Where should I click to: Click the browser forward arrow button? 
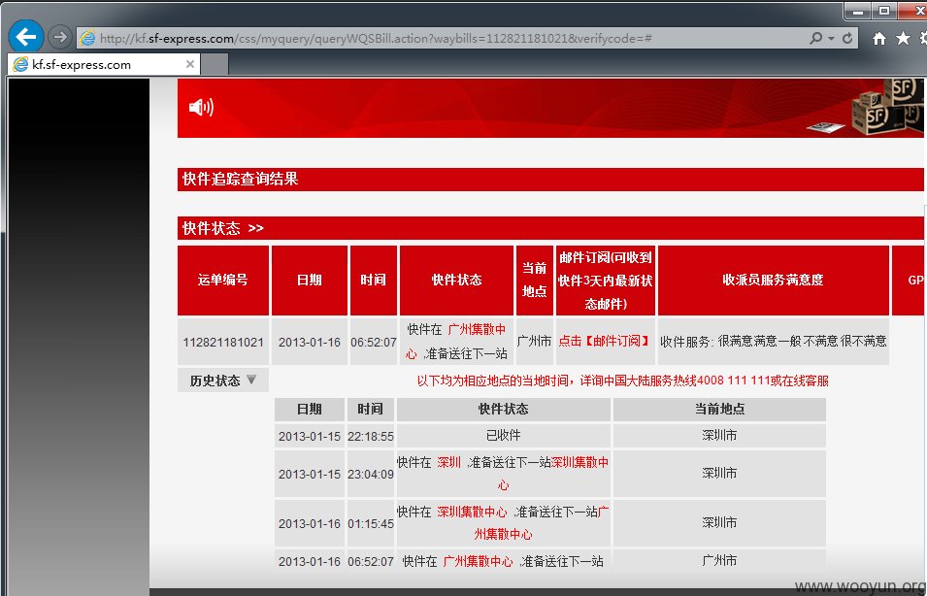pyautogui.click(x=59, y=37)
